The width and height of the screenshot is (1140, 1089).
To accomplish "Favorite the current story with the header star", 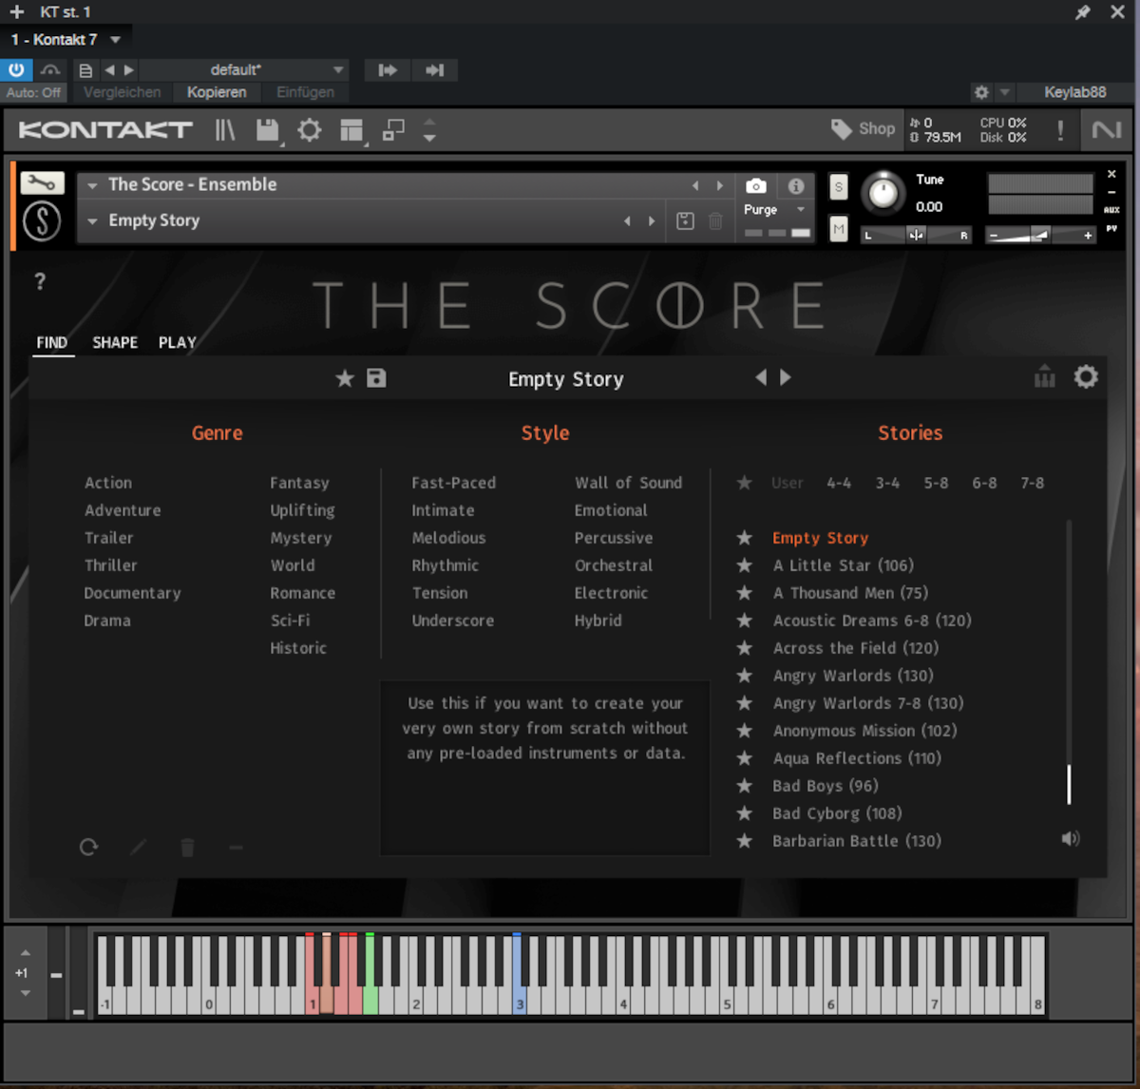I will (x=345, y=378).
